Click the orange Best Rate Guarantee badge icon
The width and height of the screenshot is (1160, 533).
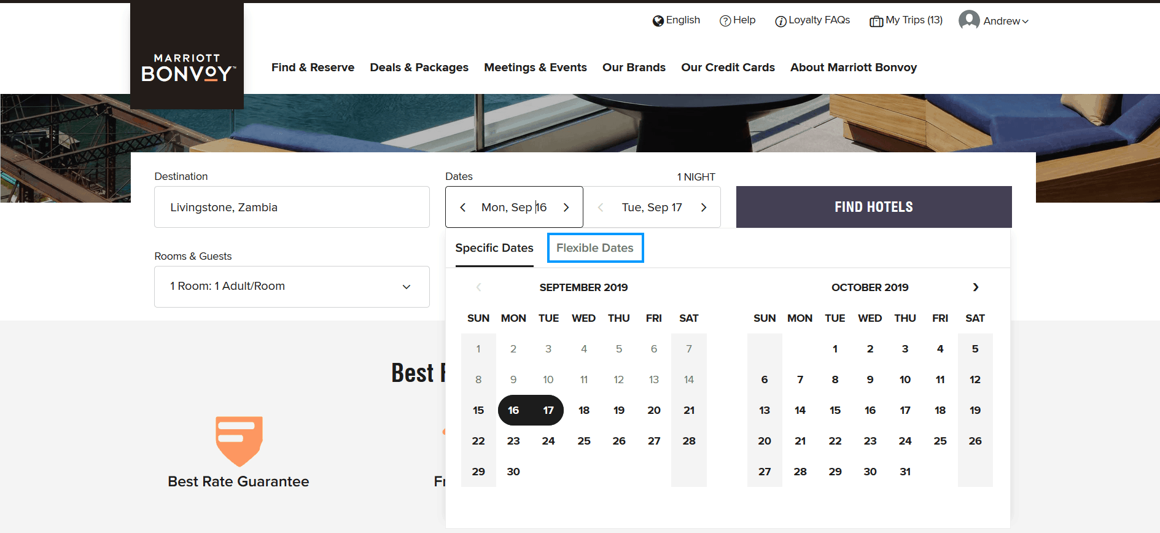(239, 442)
